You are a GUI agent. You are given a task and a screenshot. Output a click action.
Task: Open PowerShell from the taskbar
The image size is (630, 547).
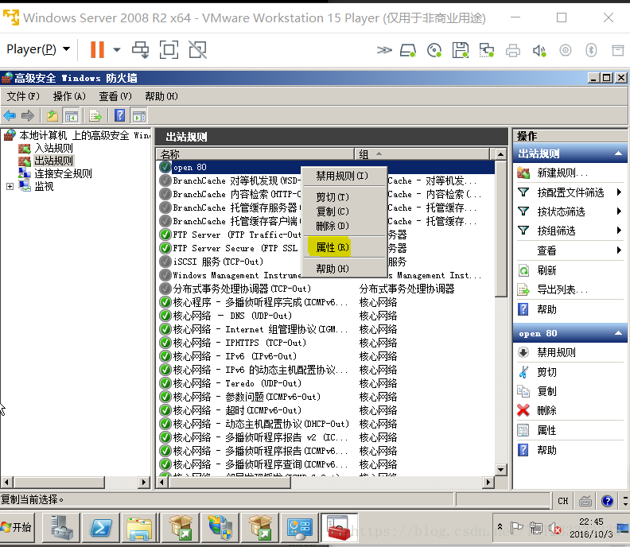point(100,527)
